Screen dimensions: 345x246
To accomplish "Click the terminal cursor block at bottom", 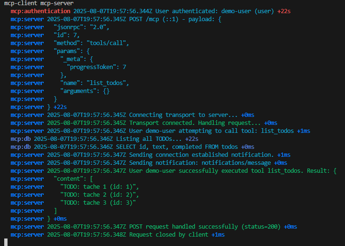I will (x=6, y=242).
